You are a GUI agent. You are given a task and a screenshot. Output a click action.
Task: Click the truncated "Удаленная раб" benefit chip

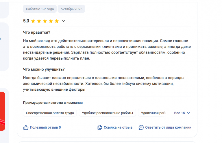click(x=153, y=113)
